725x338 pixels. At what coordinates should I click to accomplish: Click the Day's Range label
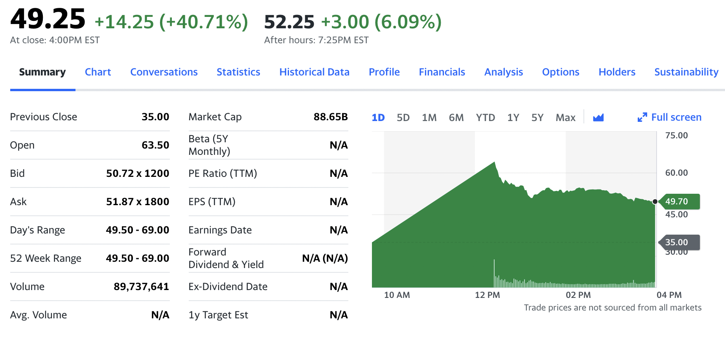point(37,230)
